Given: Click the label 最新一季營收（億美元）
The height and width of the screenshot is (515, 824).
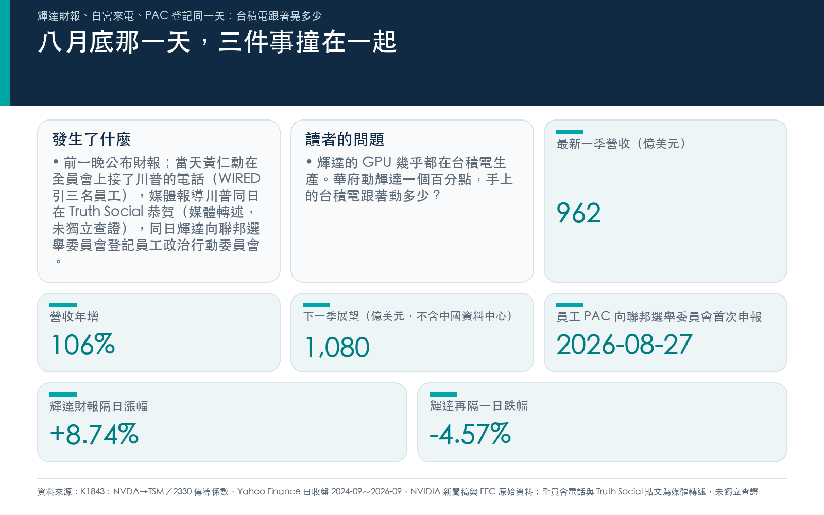Looking at the screenshot, I should pyautogui.click(x=622, y=144).
